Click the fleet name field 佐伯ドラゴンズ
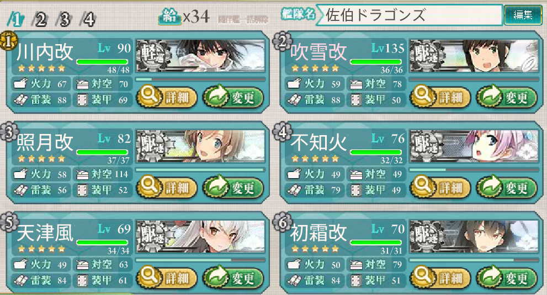The width and height of the screenshot is (547, 295). pyautogui.click(x=410, y=15)
